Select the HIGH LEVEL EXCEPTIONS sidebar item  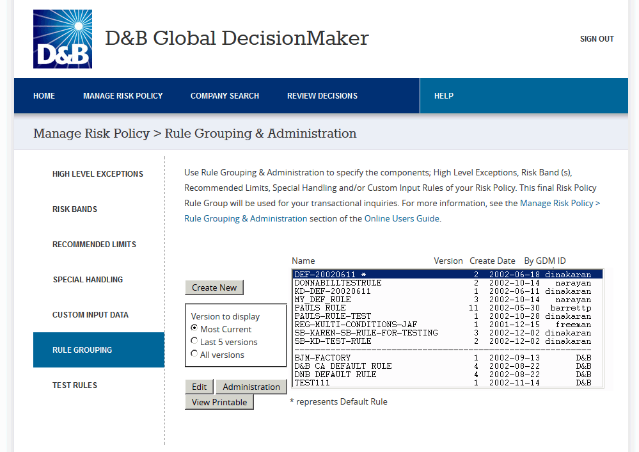pyautogui.click(x=97, y=174)
